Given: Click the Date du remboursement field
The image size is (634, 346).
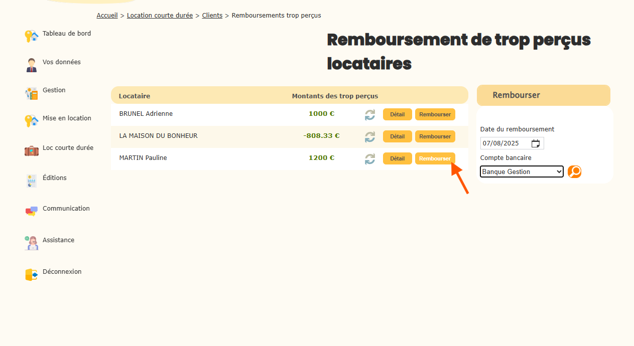Looking at the screenshot, I should [512, 143].
